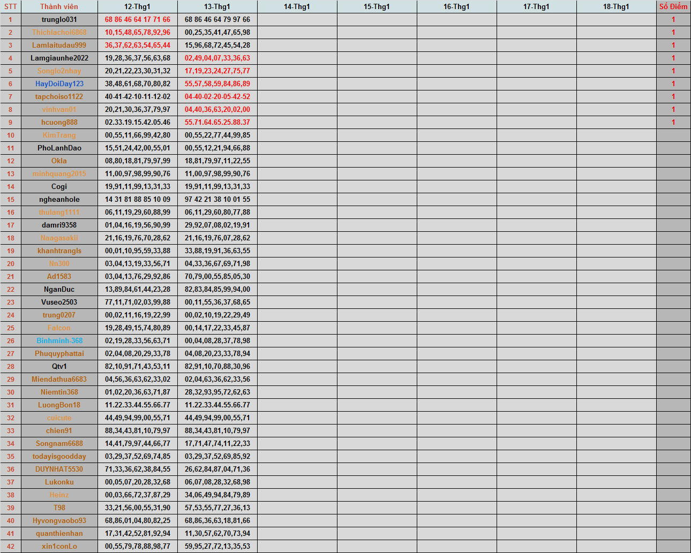
Task: Click member name trung0207
Action: pos(59,315)
